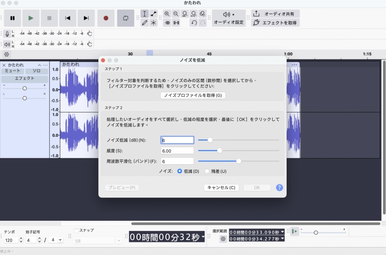Click the ノイズ低減 (dB) slider
This screenshot has width=386, height=255.
[238, 140]
